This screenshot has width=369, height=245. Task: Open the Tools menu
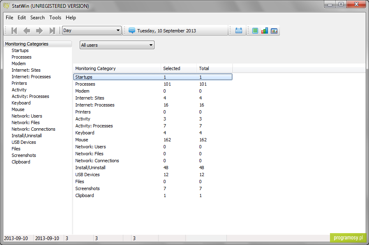(x=55, y=18)
